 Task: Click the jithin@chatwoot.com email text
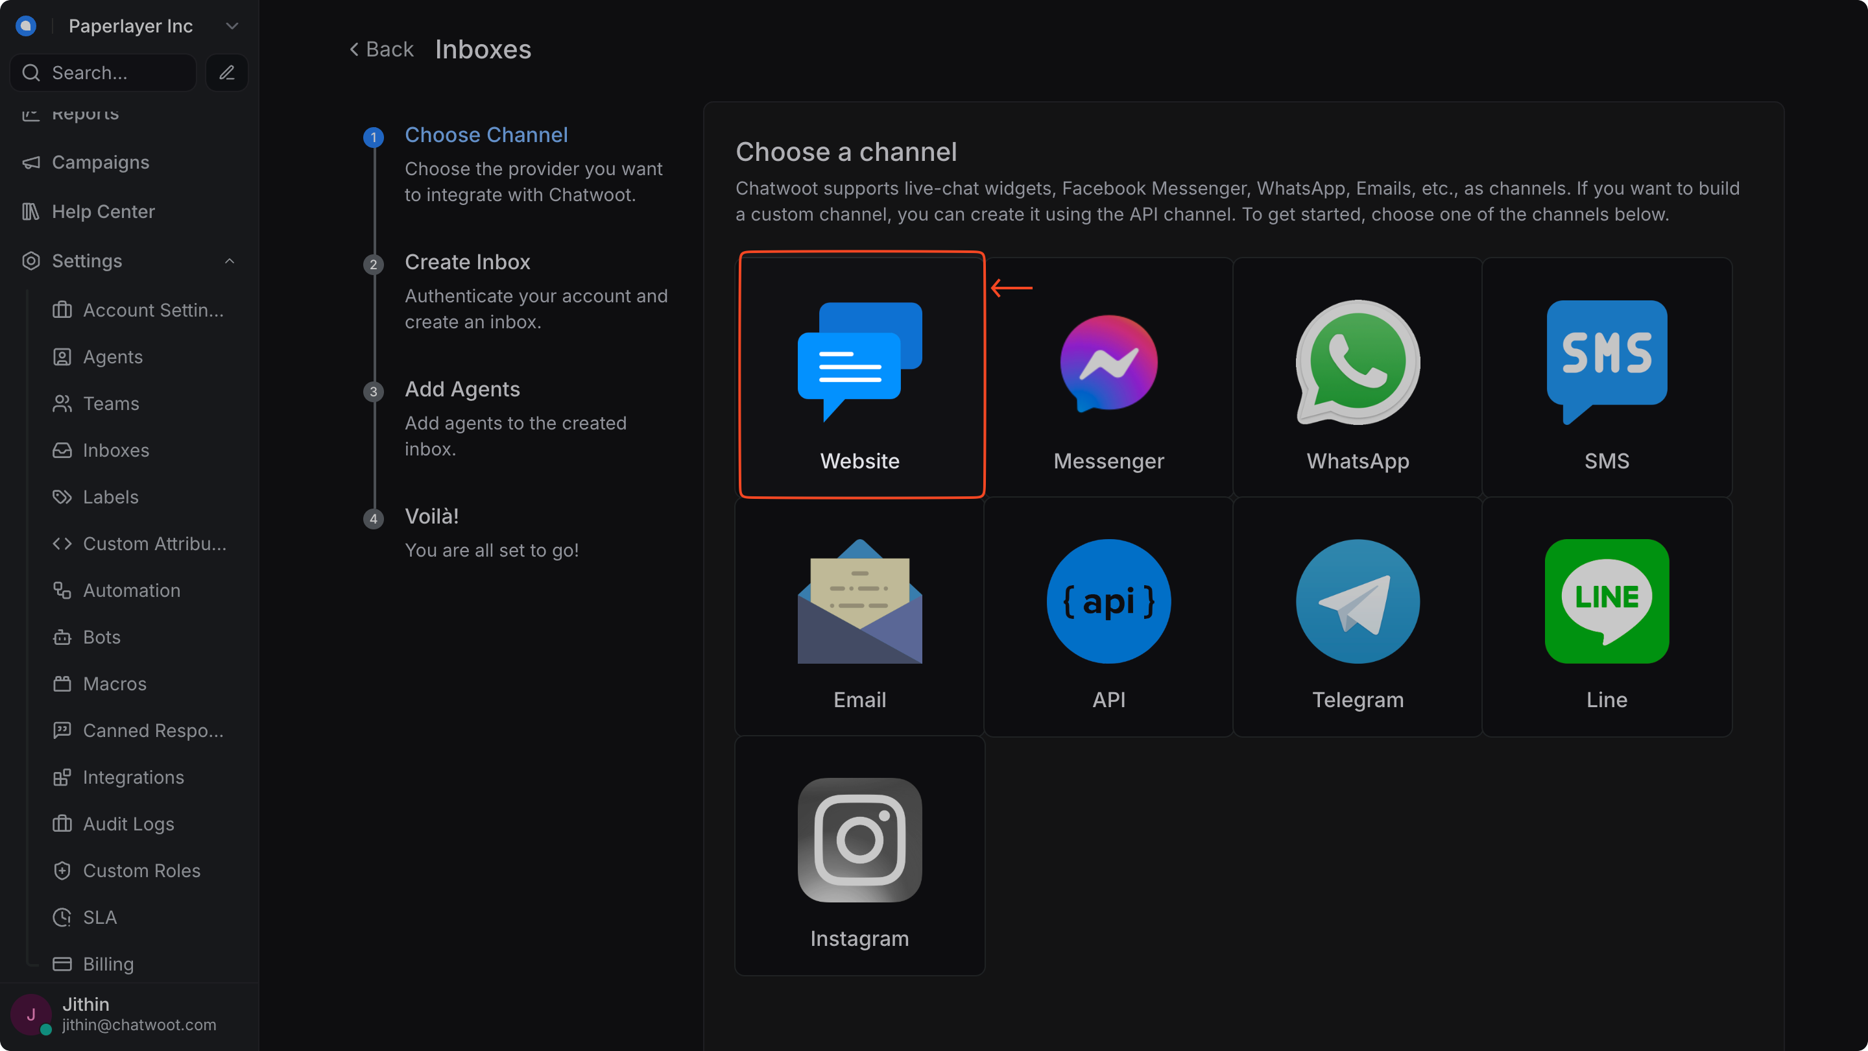pos(139,1025)
